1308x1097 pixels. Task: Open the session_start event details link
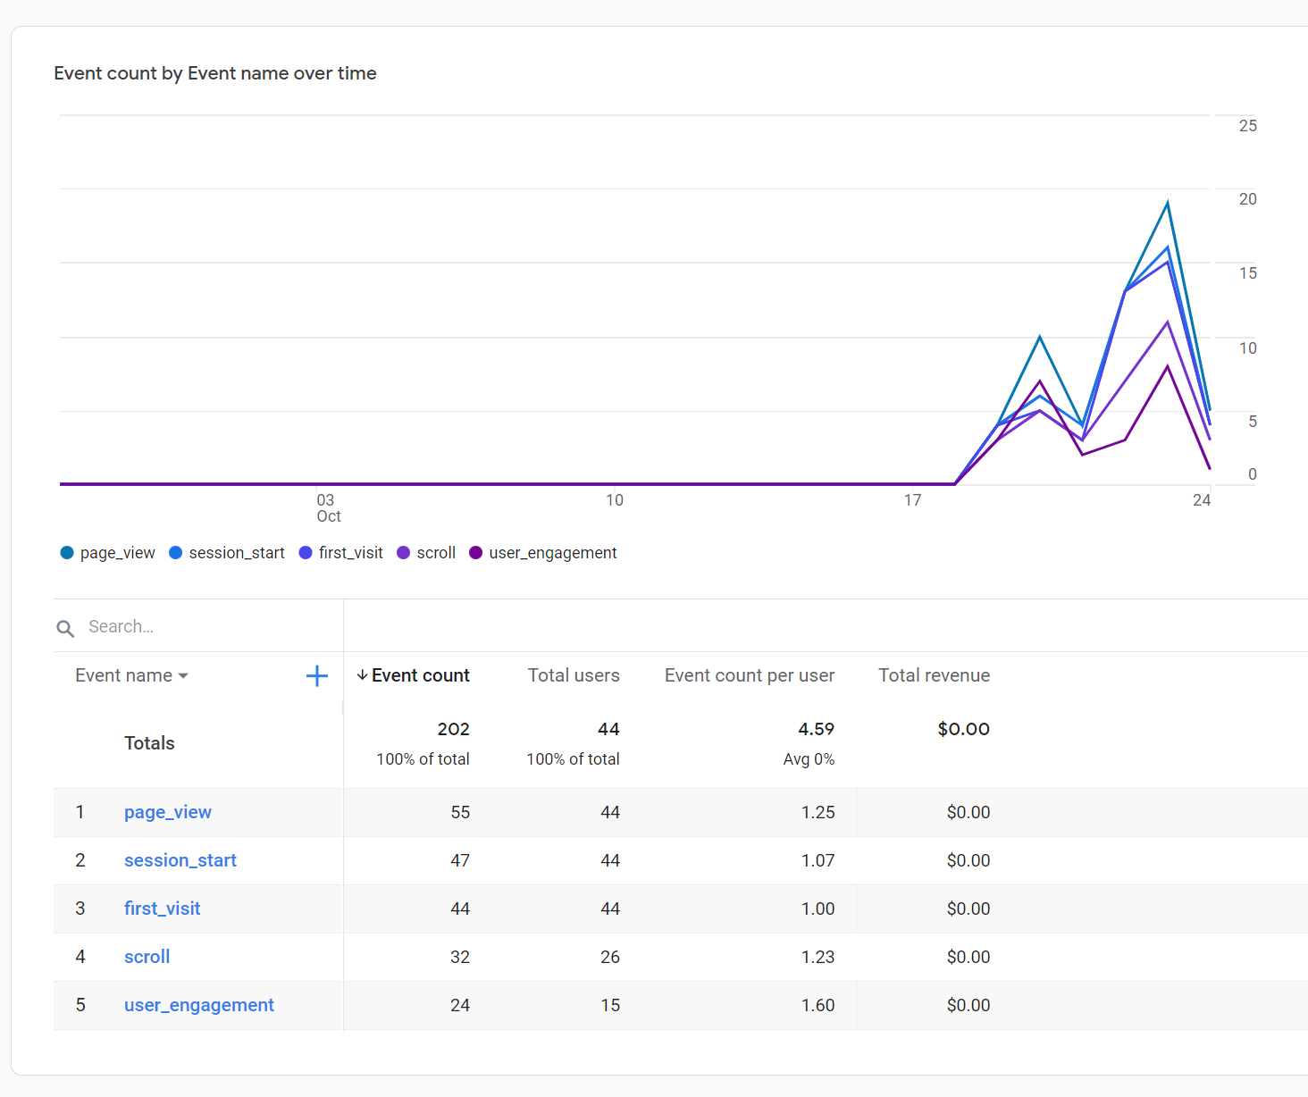coord(180,860)
